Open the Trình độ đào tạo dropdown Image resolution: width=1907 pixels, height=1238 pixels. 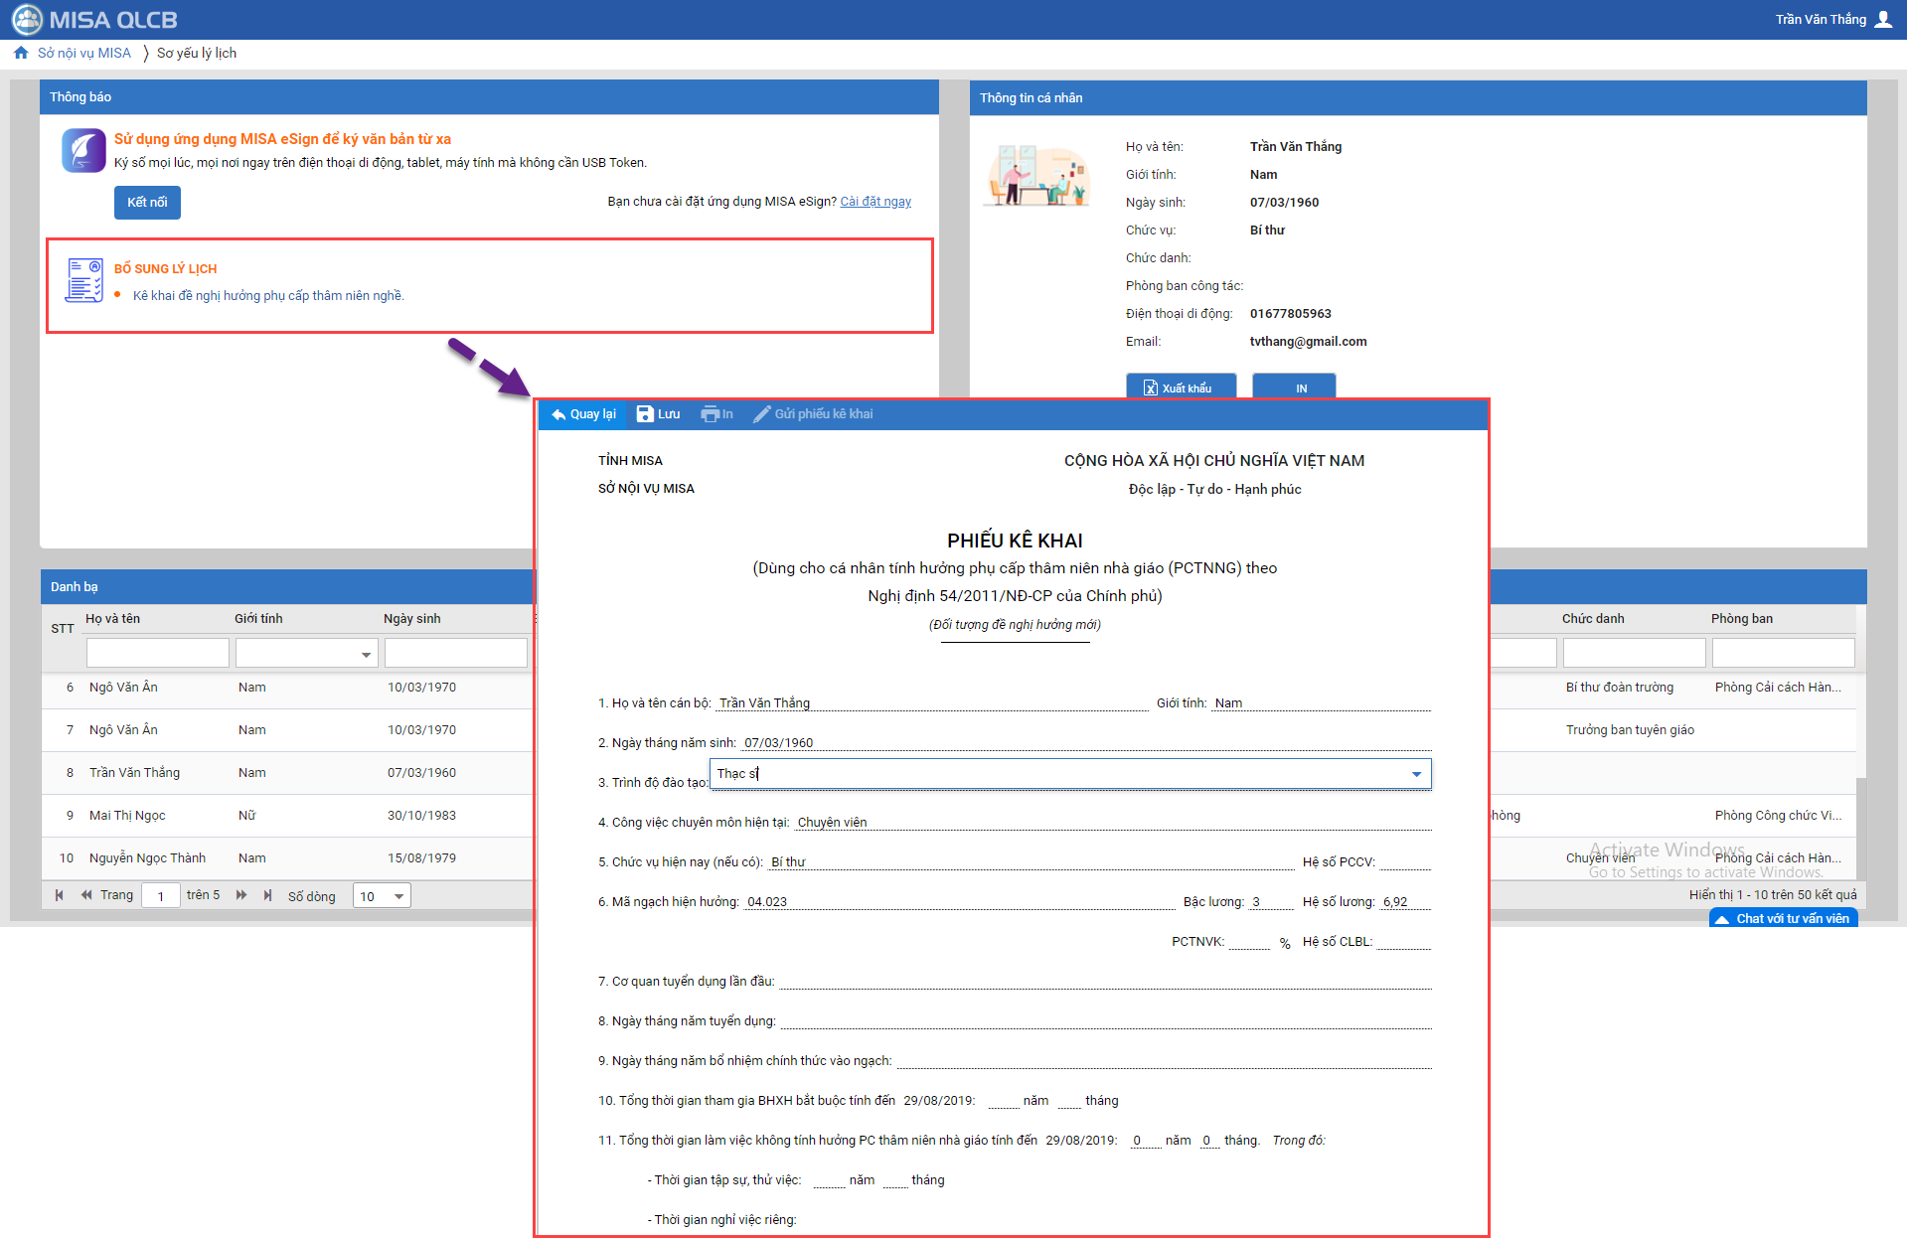tap(1416, 774)
